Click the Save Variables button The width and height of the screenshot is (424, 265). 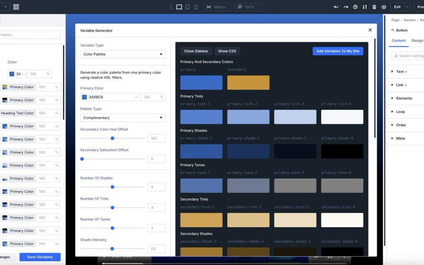(x=40, y=257)
